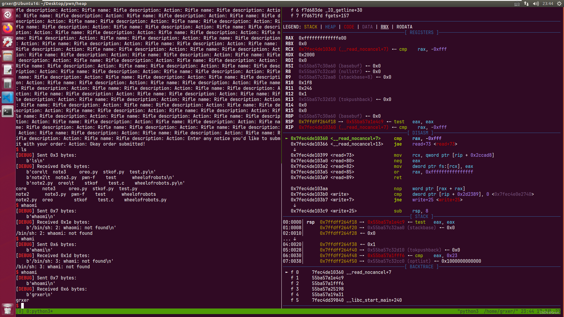The height and width of the screenshot is (317, 564).
Task: Click the HEAP legend label
Action: click(x=330, y=27)
